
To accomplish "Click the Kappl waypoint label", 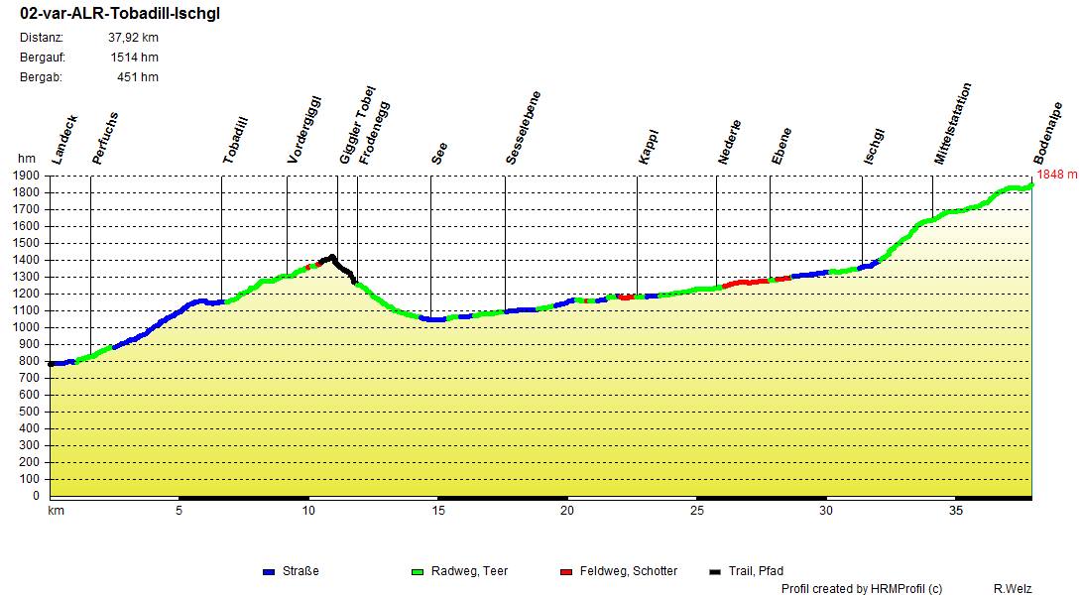I will click(649, 147).
